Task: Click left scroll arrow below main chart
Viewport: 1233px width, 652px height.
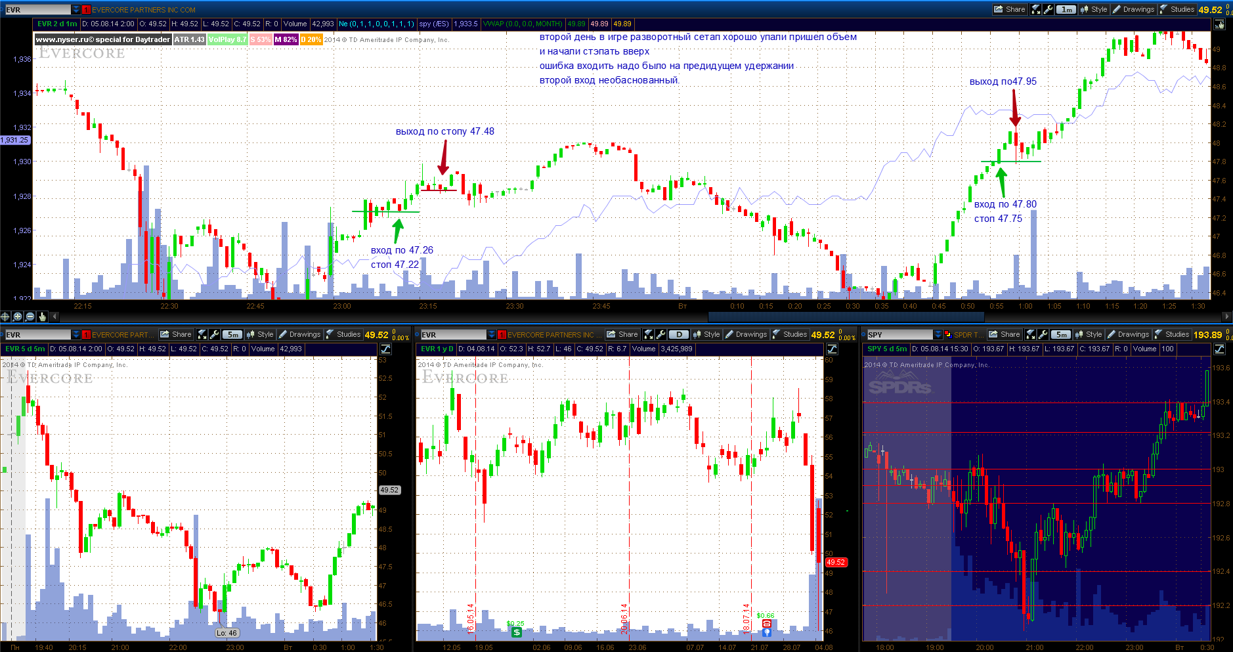Action: (x=54, y=316)
